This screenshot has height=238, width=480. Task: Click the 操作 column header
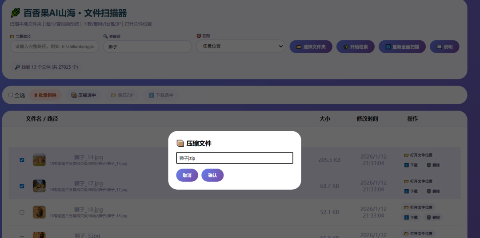412,119
